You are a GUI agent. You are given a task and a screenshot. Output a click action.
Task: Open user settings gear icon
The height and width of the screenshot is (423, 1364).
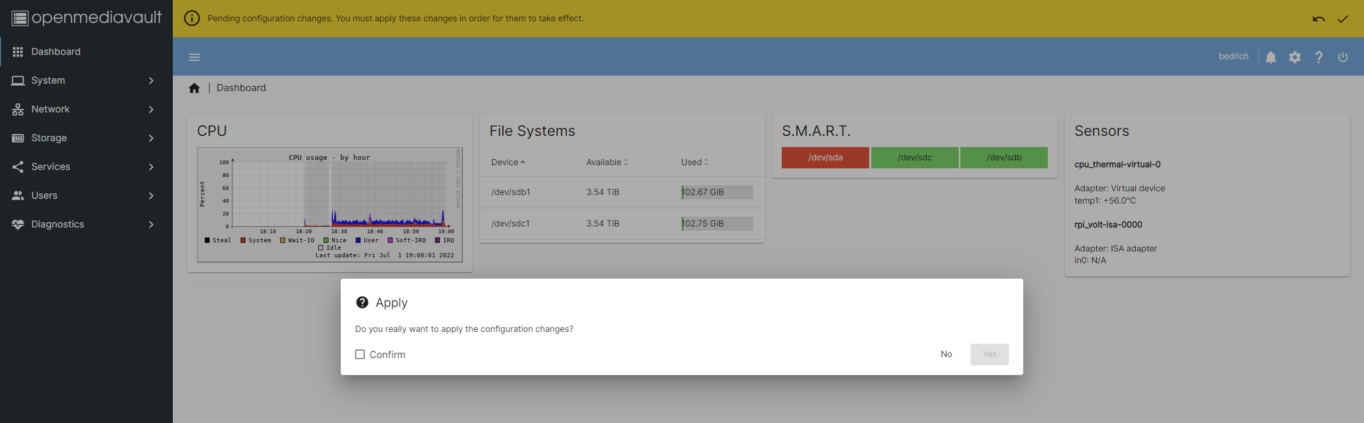[1295, 57]
